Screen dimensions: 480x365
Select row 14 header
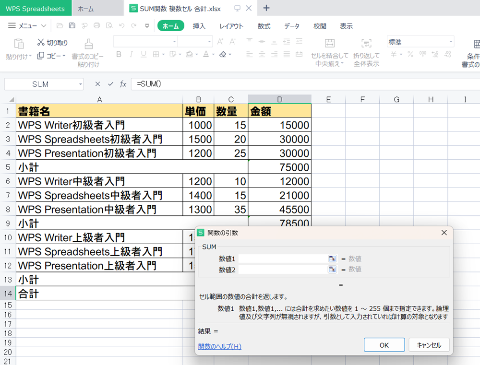(8, 294)
